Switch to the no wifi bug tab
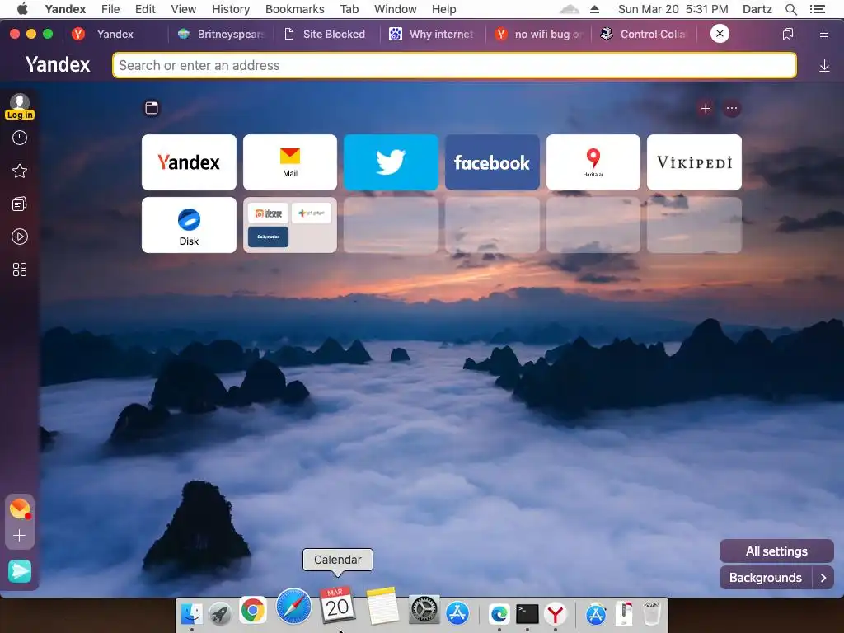Image resolution: width=844 pixels, height=633 pixels. tap(538, 34)
